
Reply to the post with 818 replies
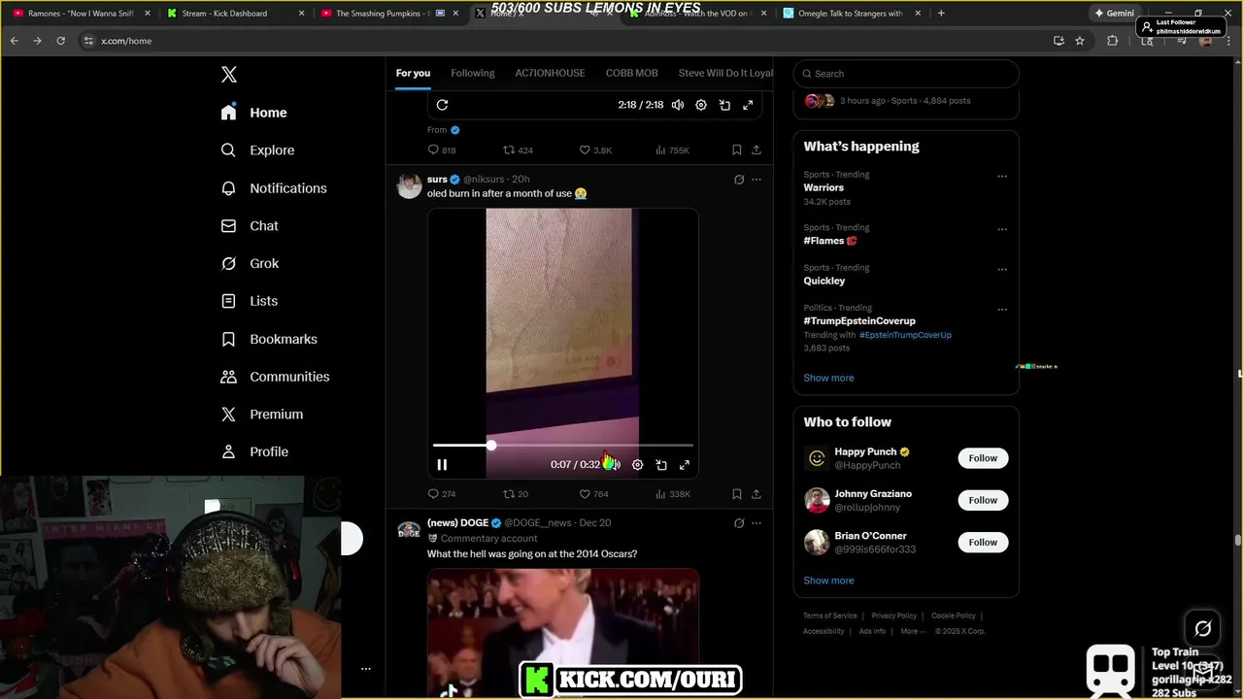pyautogui.click(x=442, y=150)
